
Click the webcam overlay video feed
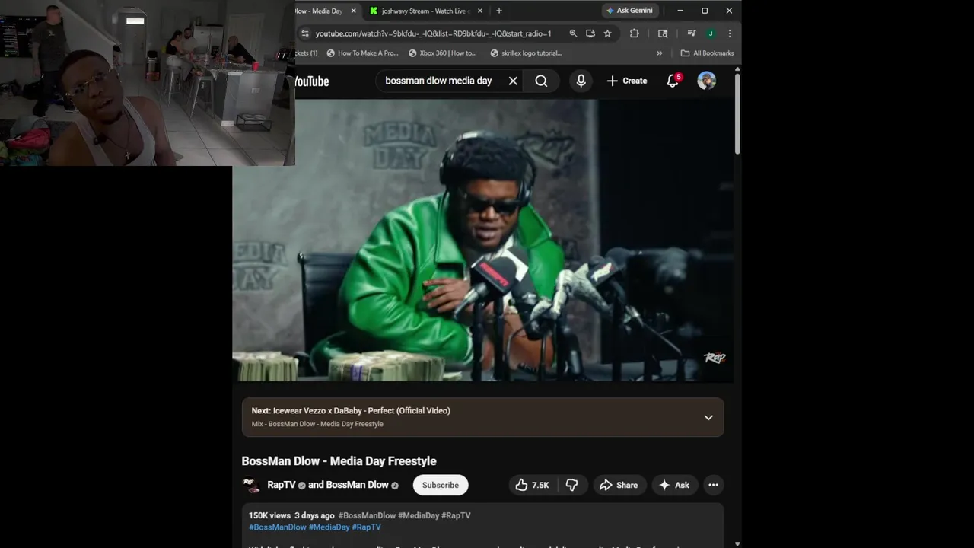148,83
